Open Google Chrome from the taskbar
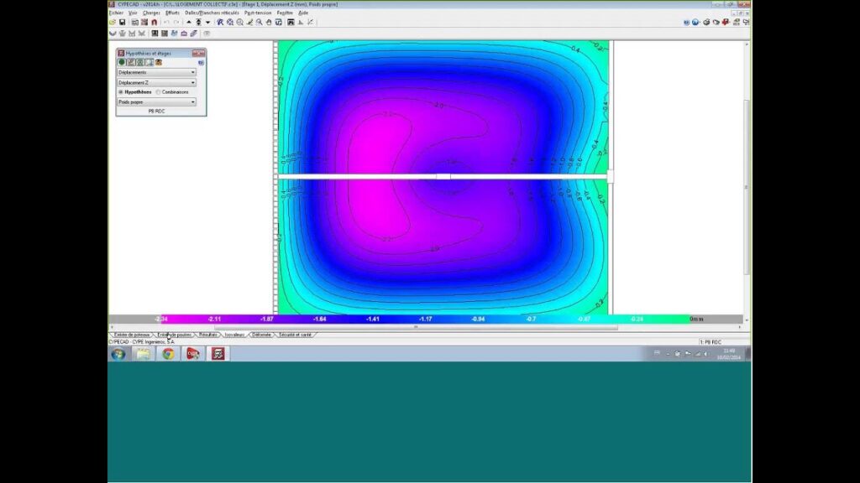This screenshot has width=860, height=483. 168,354
